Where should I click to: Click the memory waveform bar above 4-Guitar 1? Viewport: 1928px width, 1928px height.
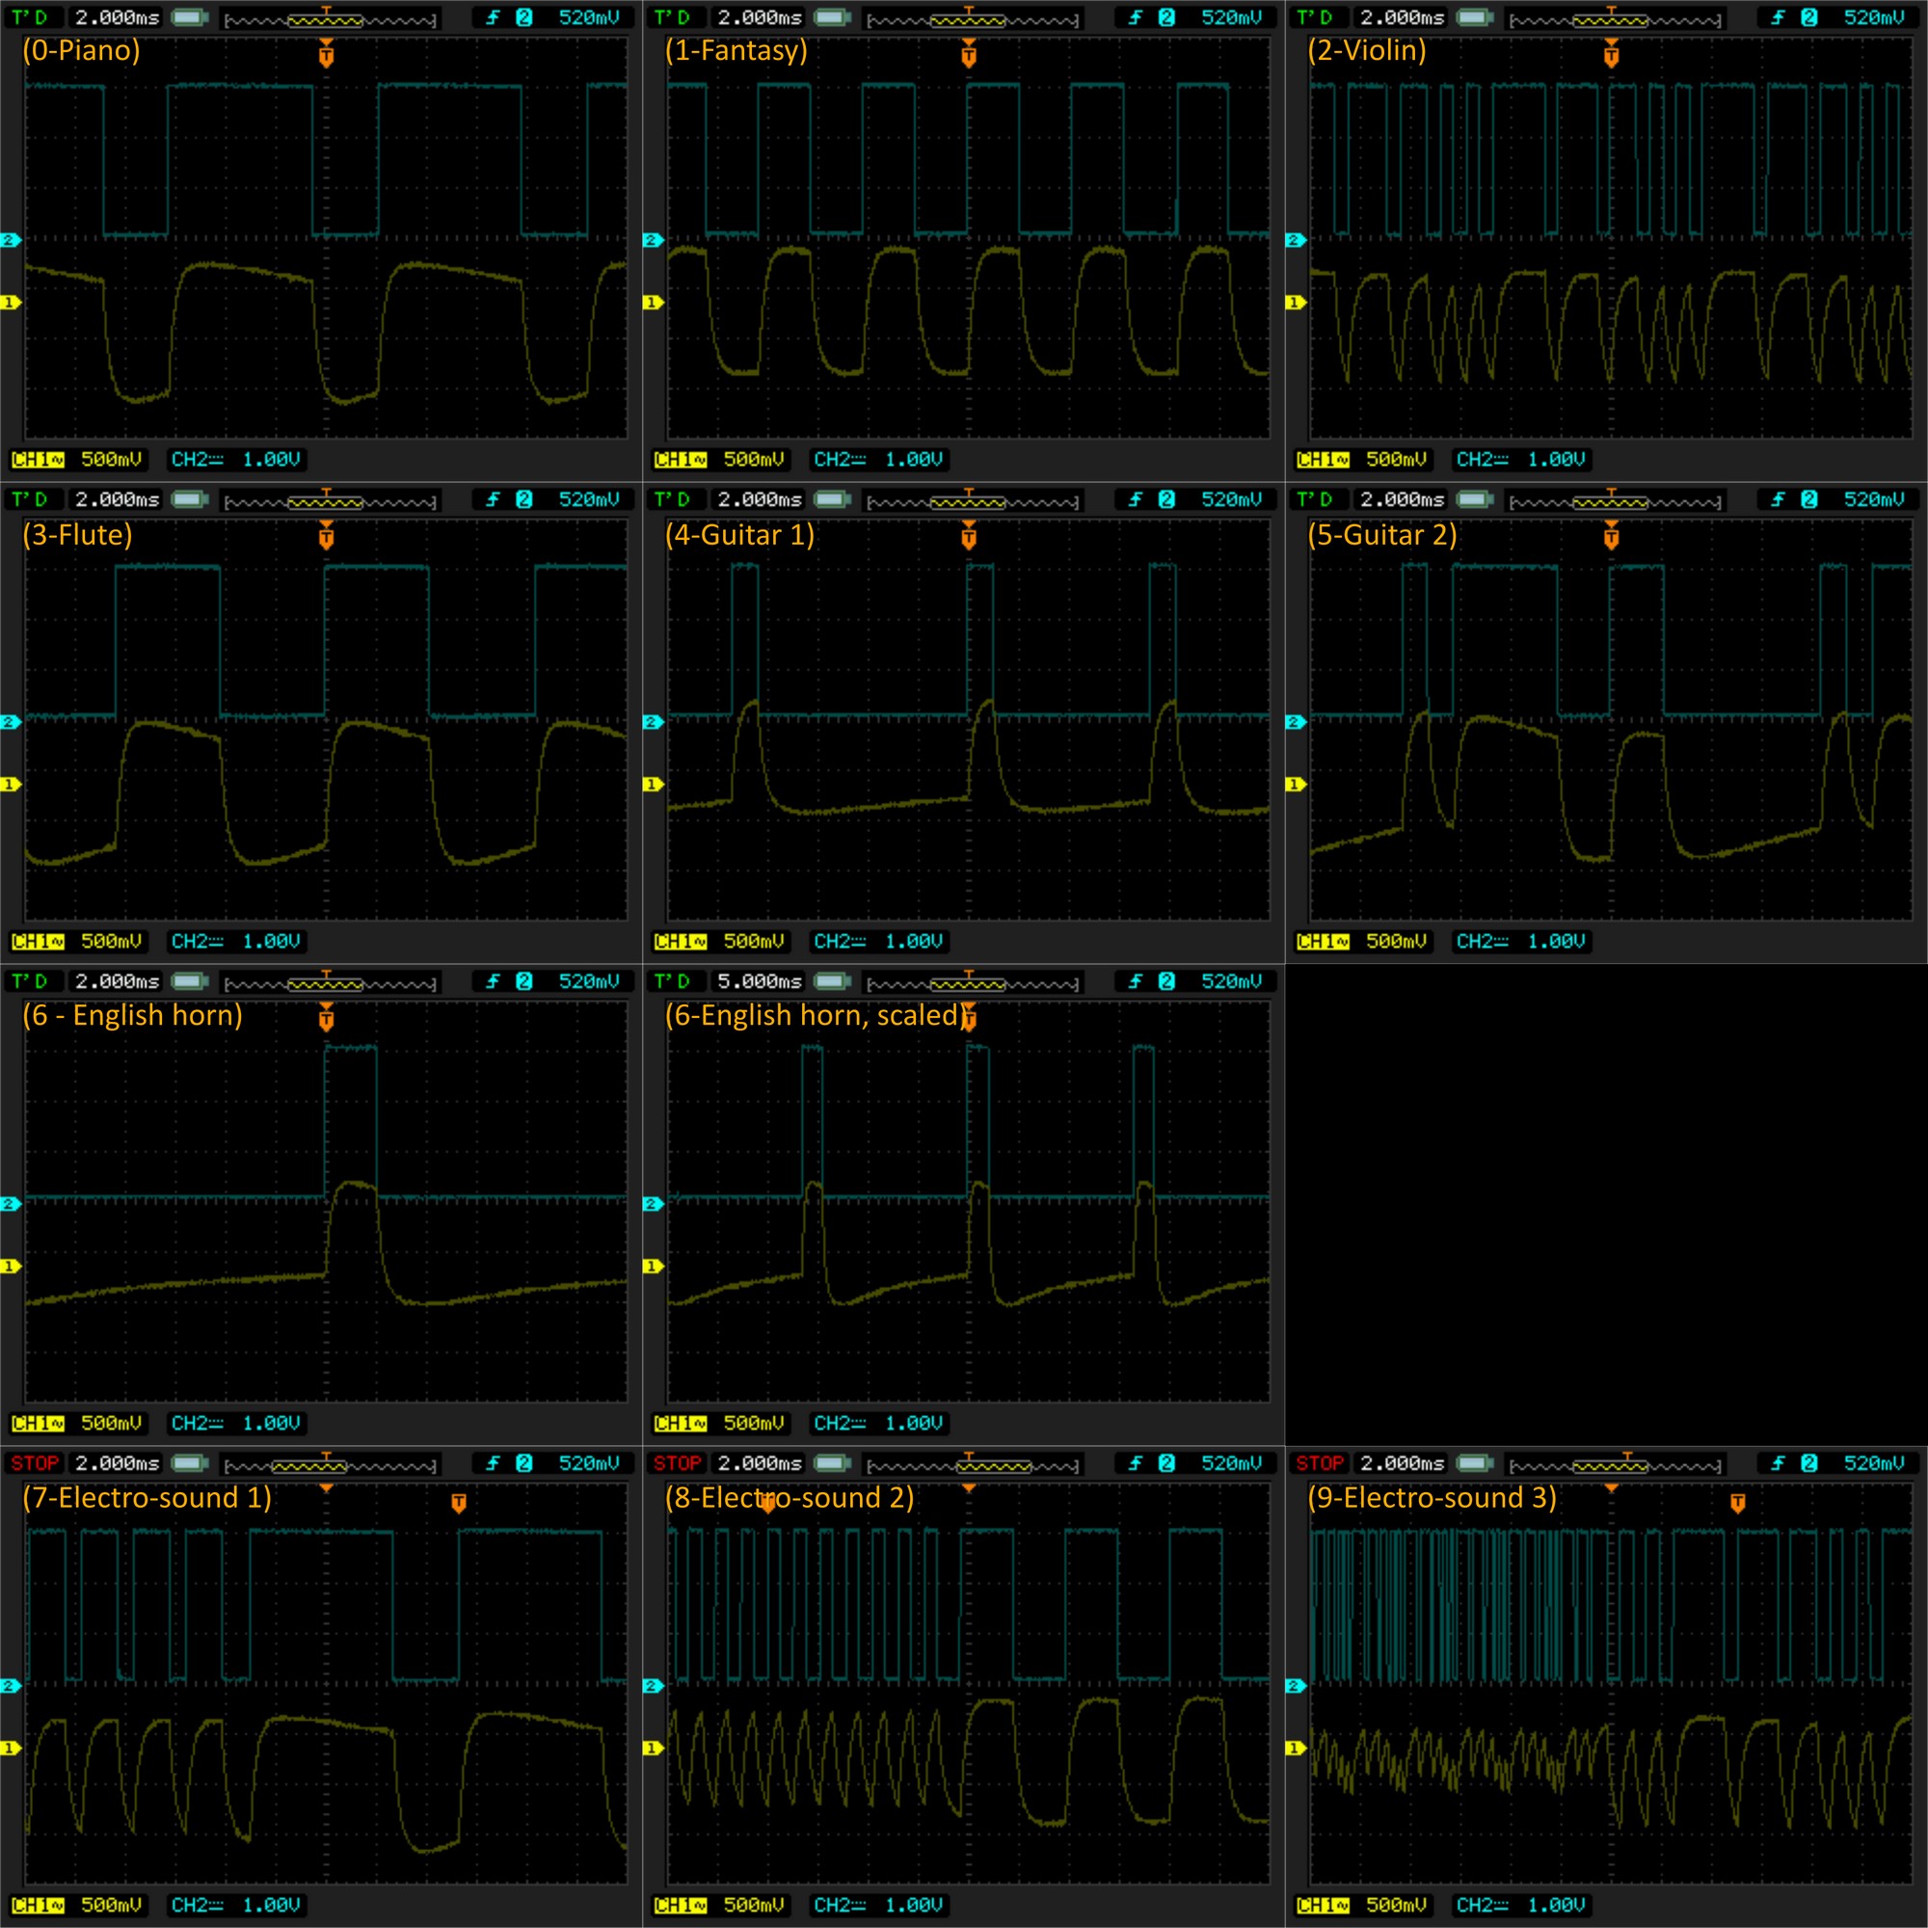pyautogui.click(x=972, y=501)
